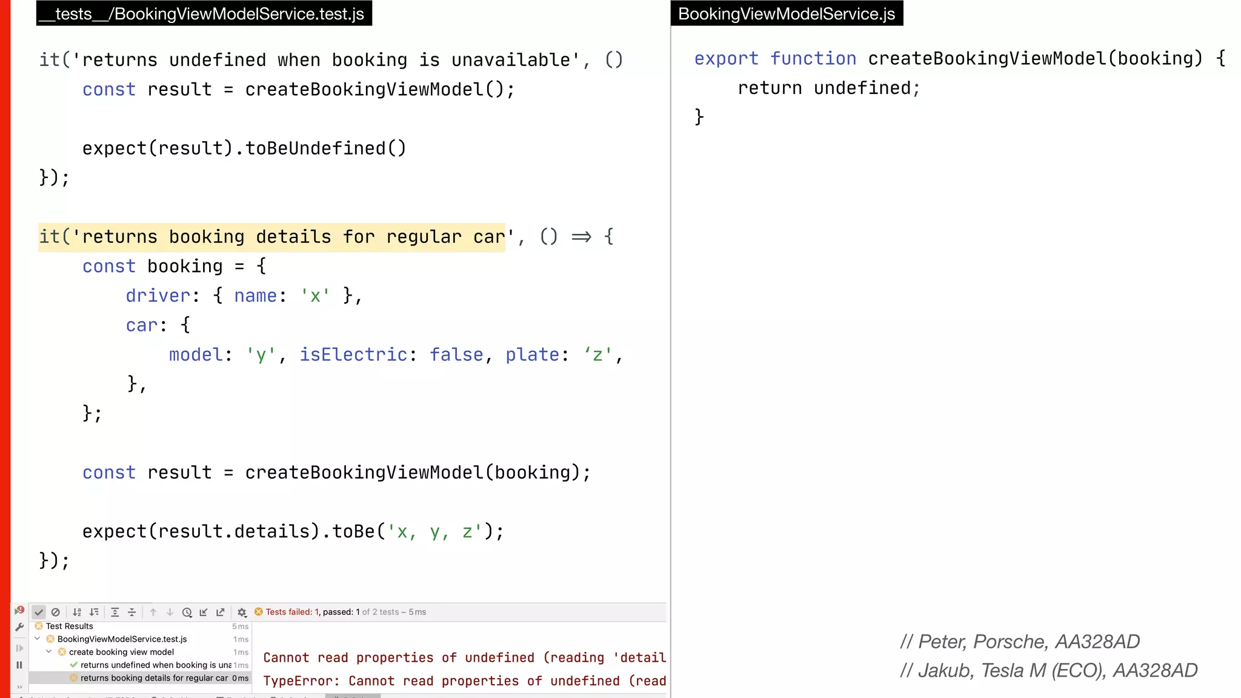
Task: Go to previous failed test arrow
Action: 153,612
